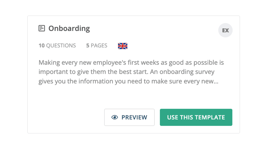Click the survey form icon beside Onboarding

42,28
